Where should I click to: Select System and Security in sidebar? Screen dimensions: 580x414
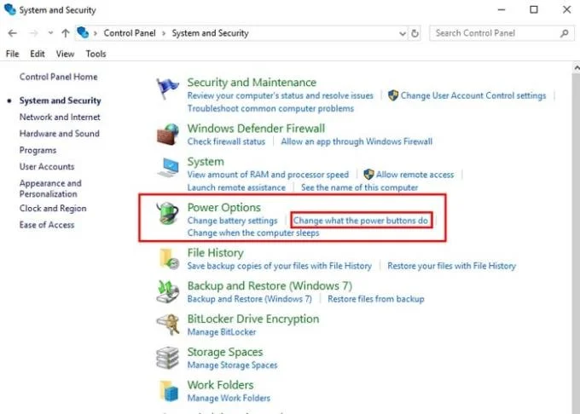click(60, 101)
